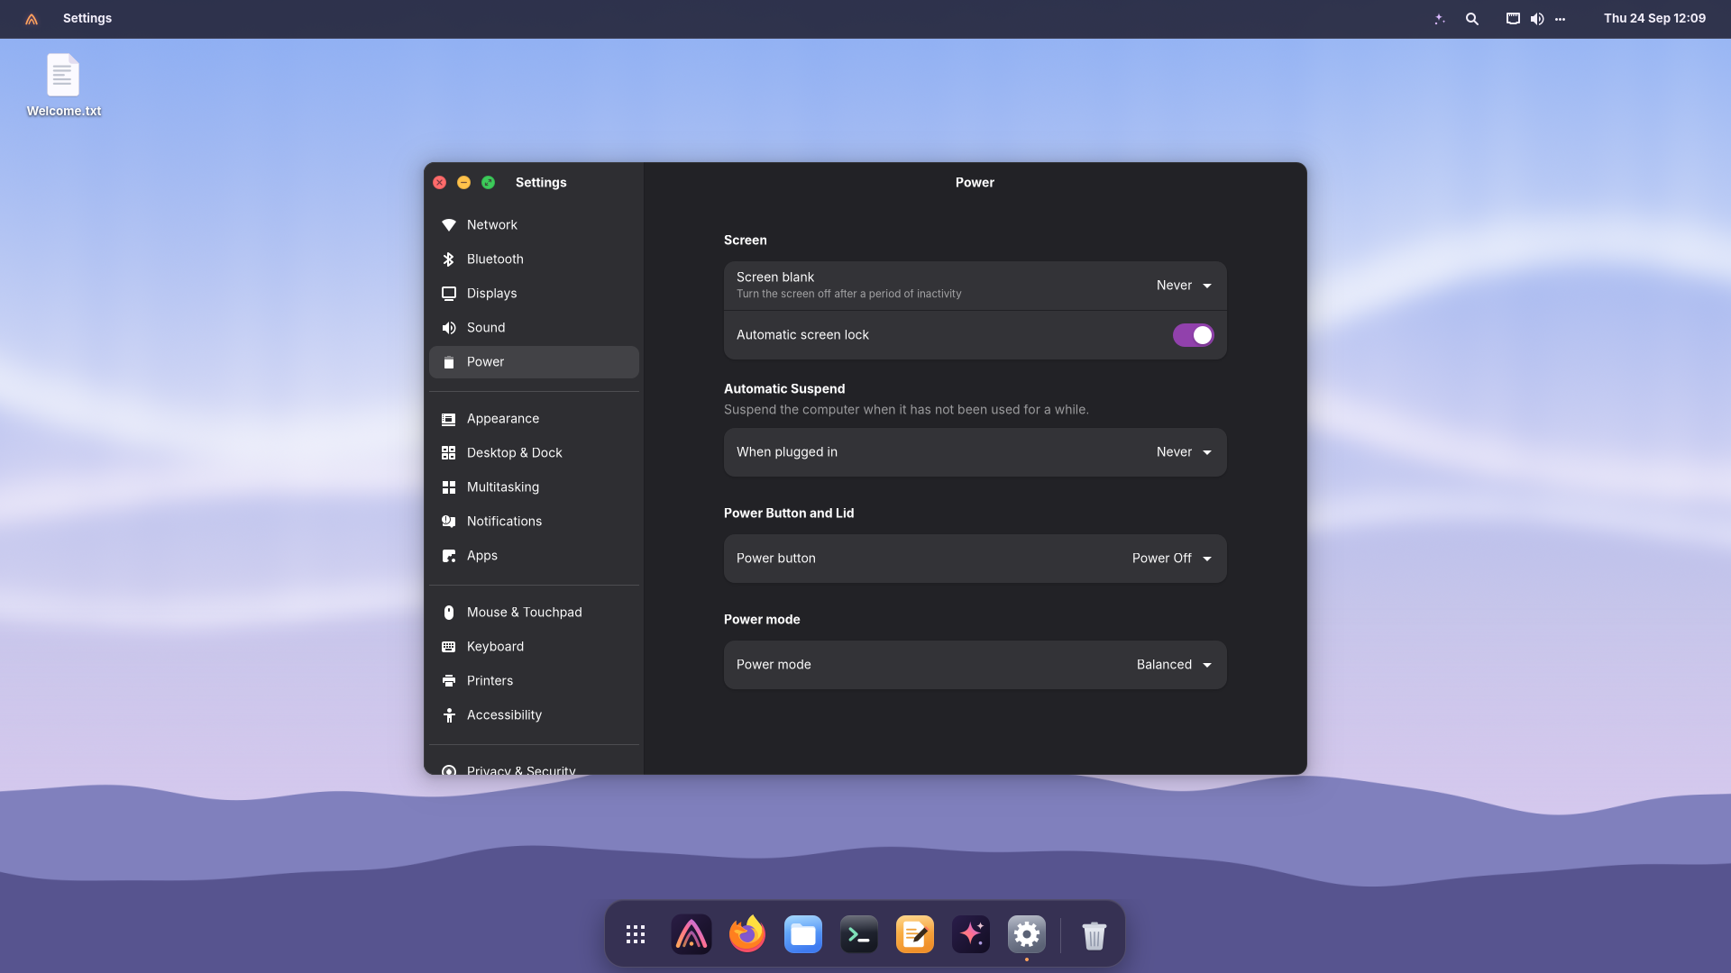Click the Notifications icon in the sidebar

point(448,522)
